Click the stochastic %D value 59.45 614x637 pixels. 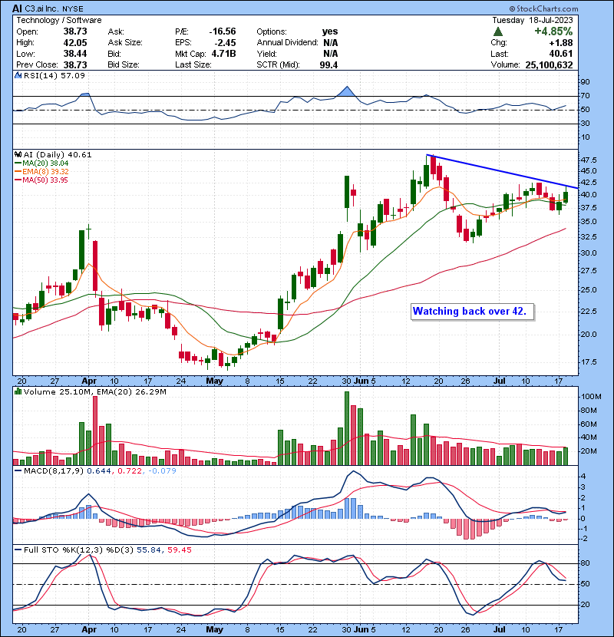(179, 550)
